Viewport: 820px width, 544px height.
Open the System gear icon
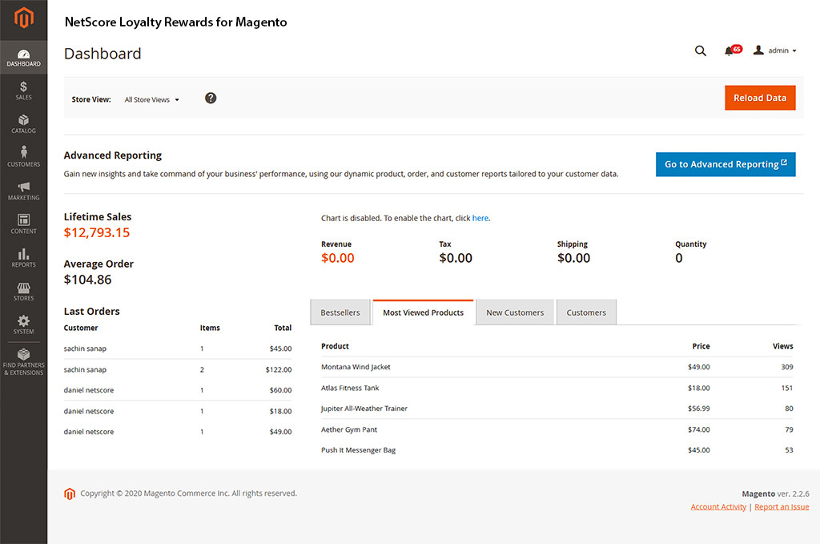click(23, 324)
